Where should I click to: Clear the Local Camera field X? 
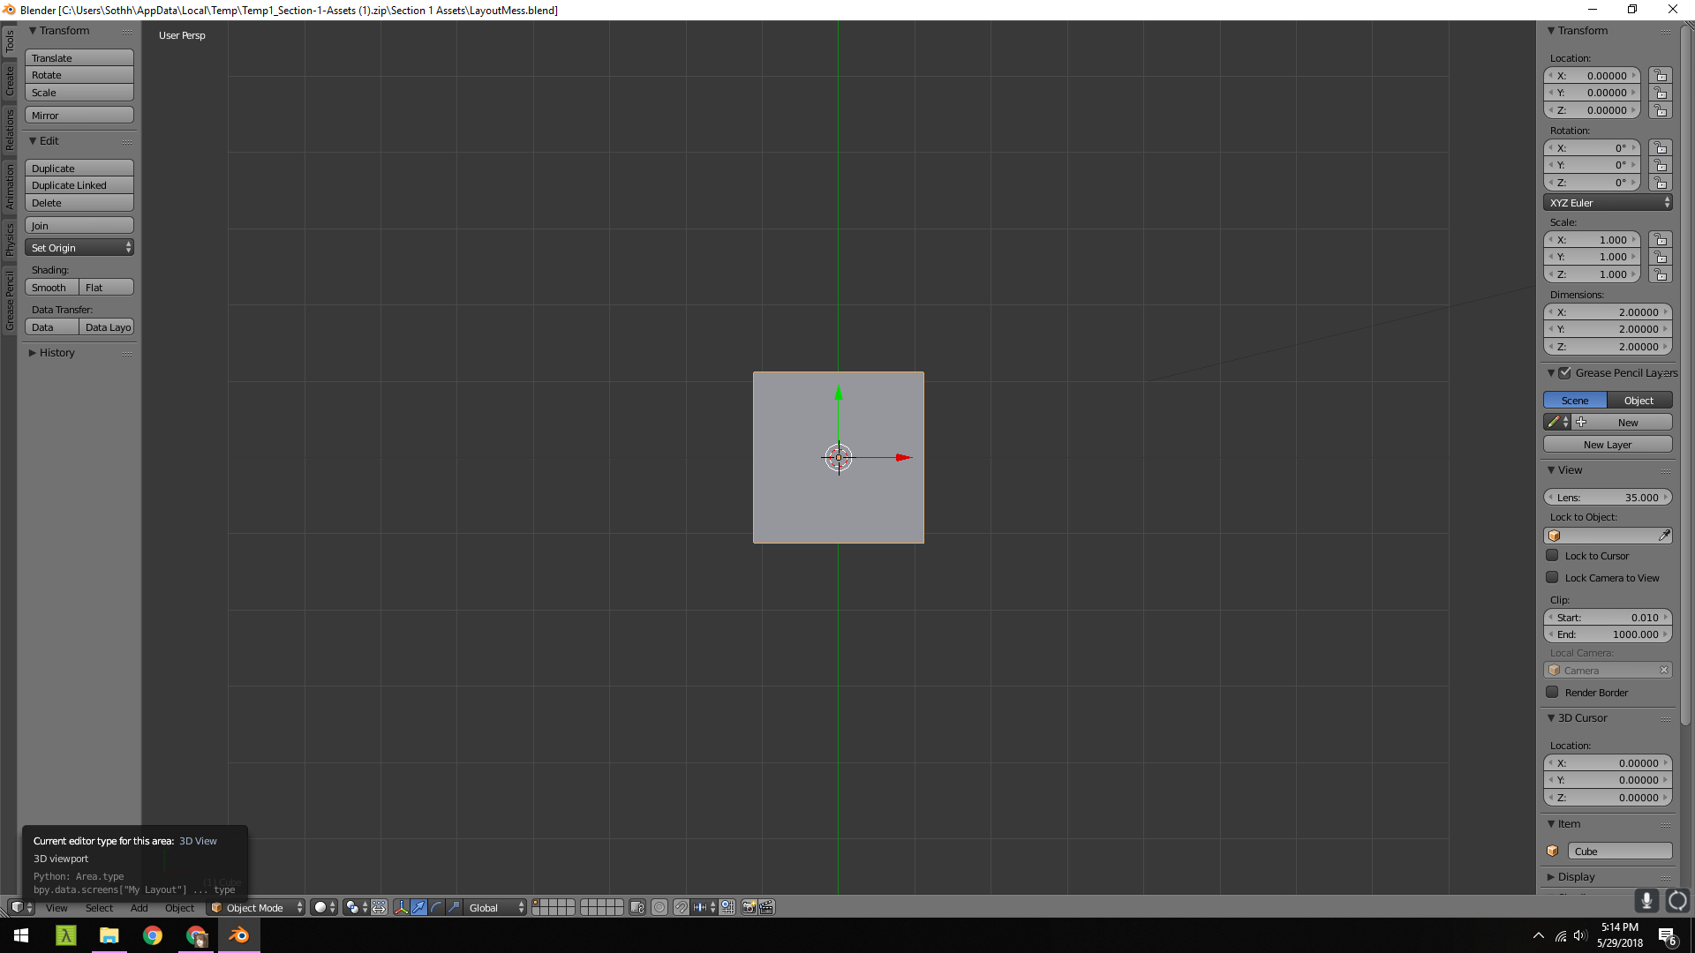[x=1664, y=671]
